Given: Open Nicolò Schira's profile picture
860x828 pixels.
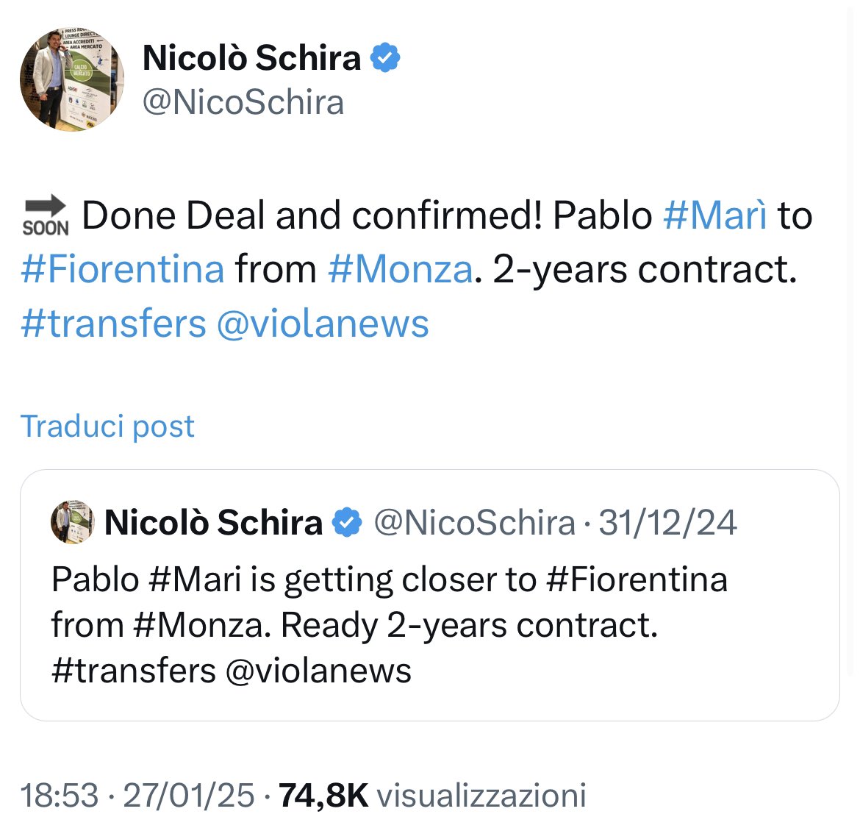Looking at the screenshot, I should click(x=72, y=79).
